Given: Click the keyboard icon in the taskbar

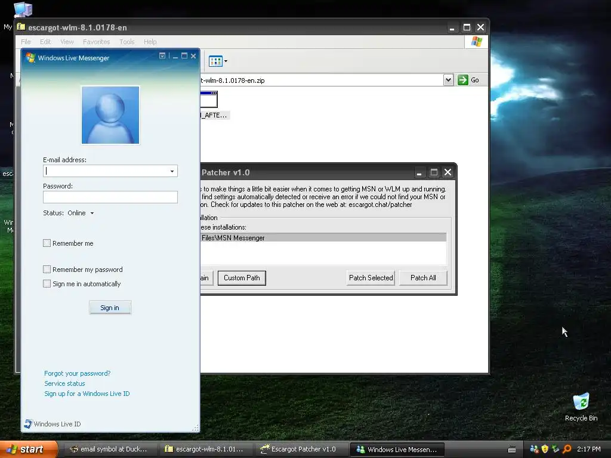Looking at the screenshot, I should tap(512, 450).
